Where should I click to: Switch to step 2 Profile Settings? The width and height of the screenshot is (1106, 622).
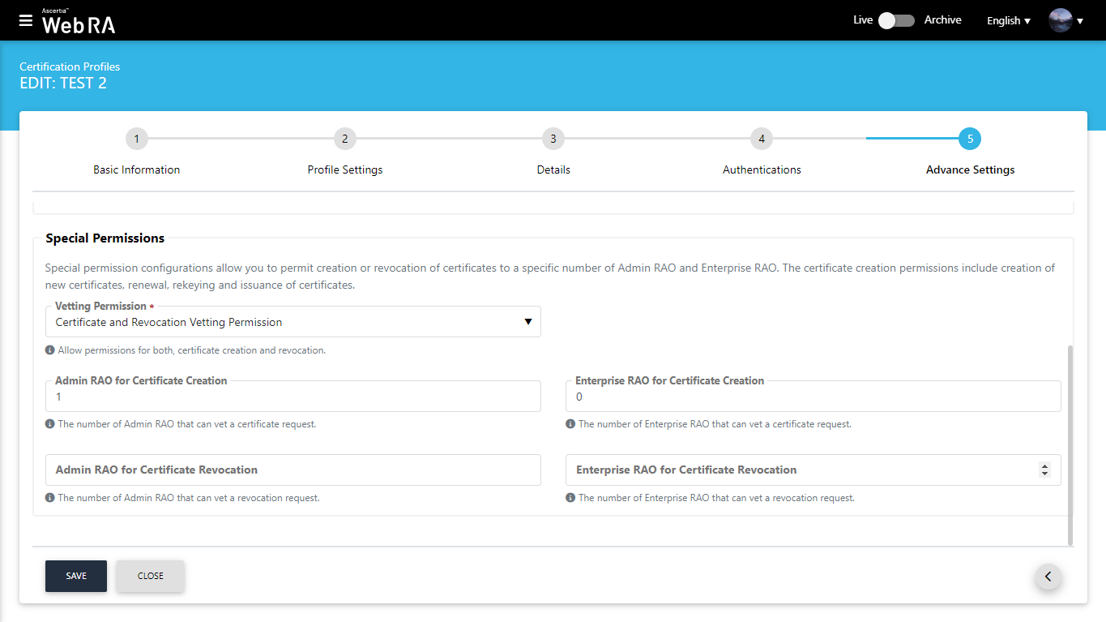point(344,139)
